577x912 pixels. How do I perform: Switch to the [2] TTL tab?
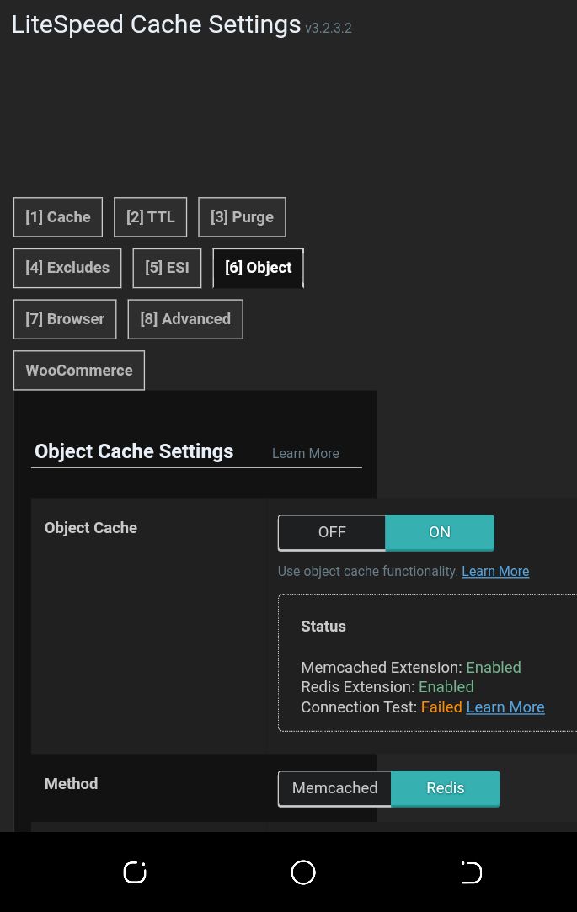(151, 217)
